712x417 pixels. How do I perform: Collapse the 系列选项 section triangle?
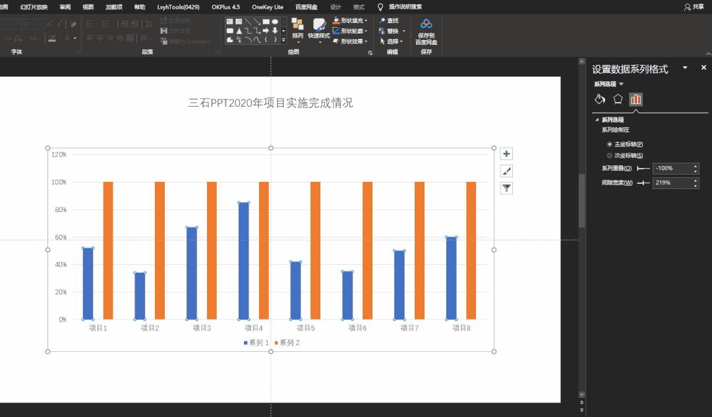tap(597, 120)
